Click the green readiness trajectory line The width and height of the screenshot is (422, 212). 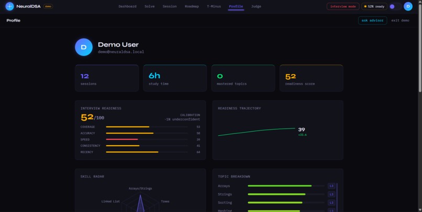257,132
